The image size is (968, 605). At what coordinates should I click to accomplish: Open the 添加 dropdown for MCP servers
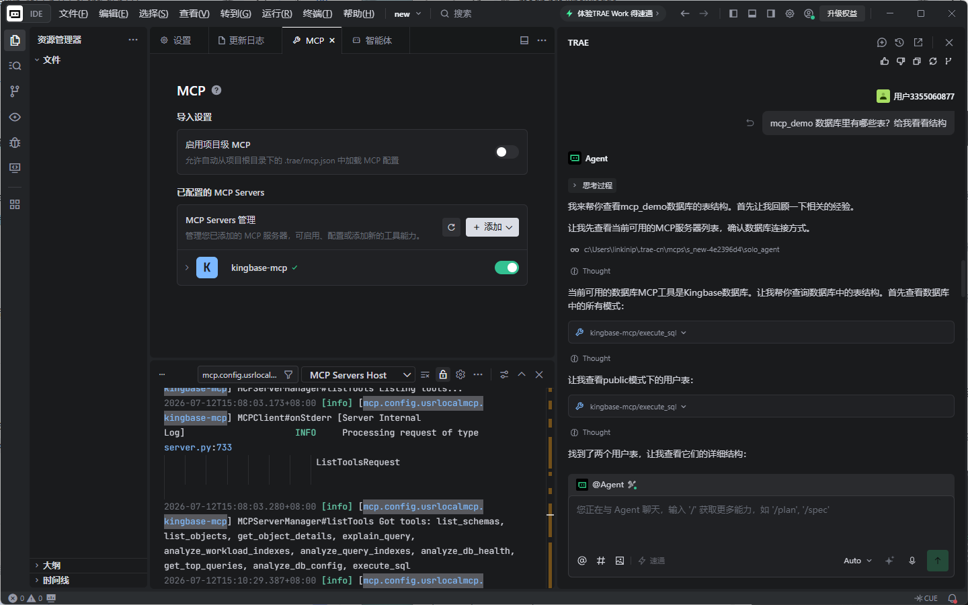click(492, 227)
